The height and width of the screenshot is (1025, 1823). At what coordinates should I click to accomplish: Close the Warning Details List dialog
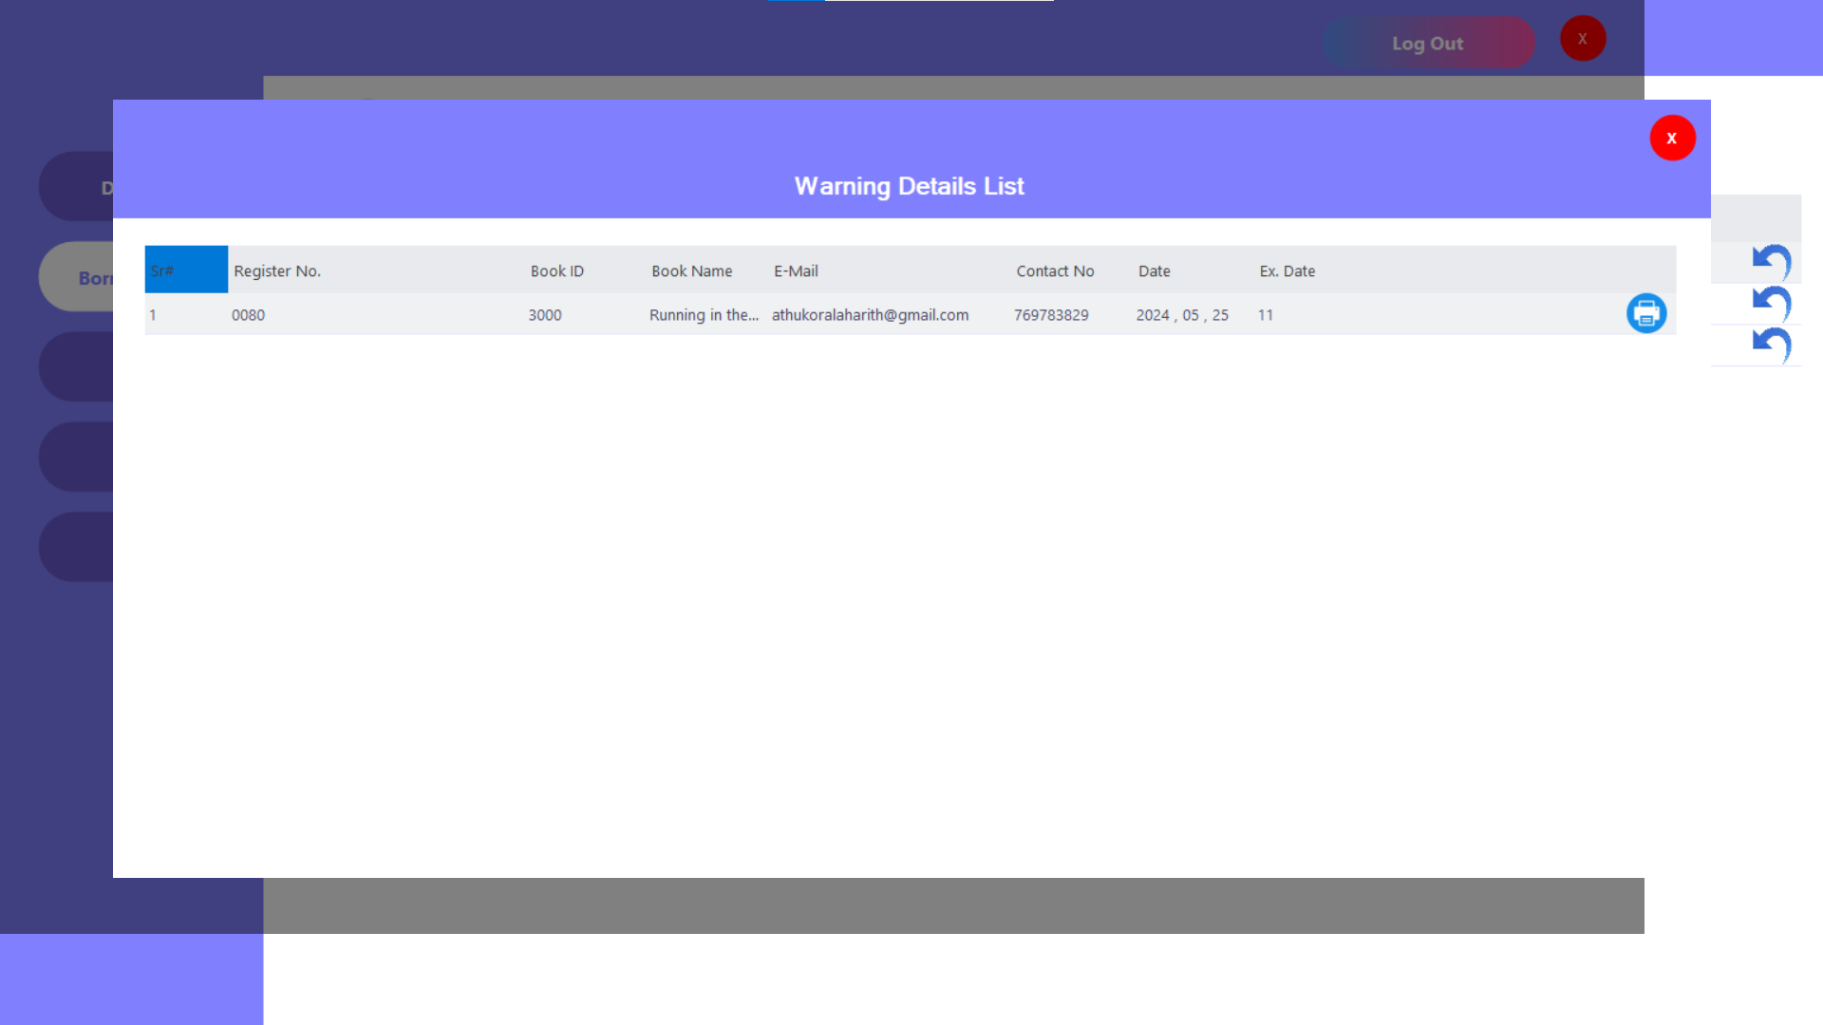pyautogui.click(x=1672, y=139)
